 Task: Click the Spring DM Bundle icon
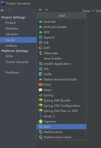click(x=41, y=100)
